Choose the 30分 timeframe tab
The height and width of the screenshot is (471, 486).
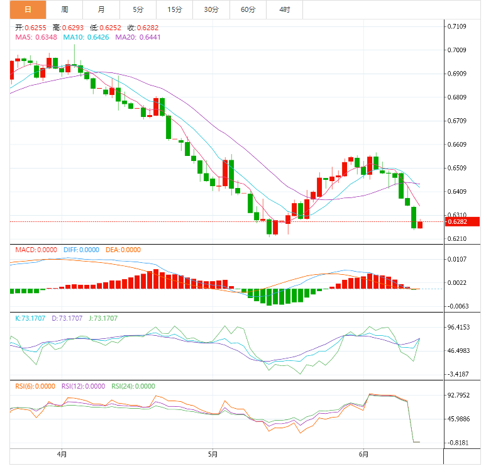[211, 9]
